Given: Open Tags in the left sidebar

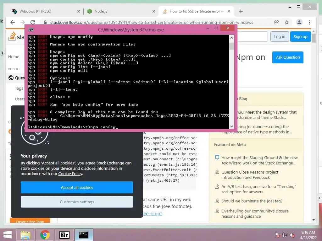Looking at the screenshot, I should (19, 88).
